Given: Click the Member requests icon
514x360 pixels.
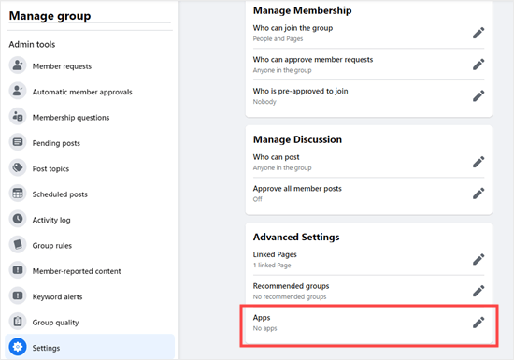Looking at the screenshot, I should pyautogui.click(x=18, y=65).
